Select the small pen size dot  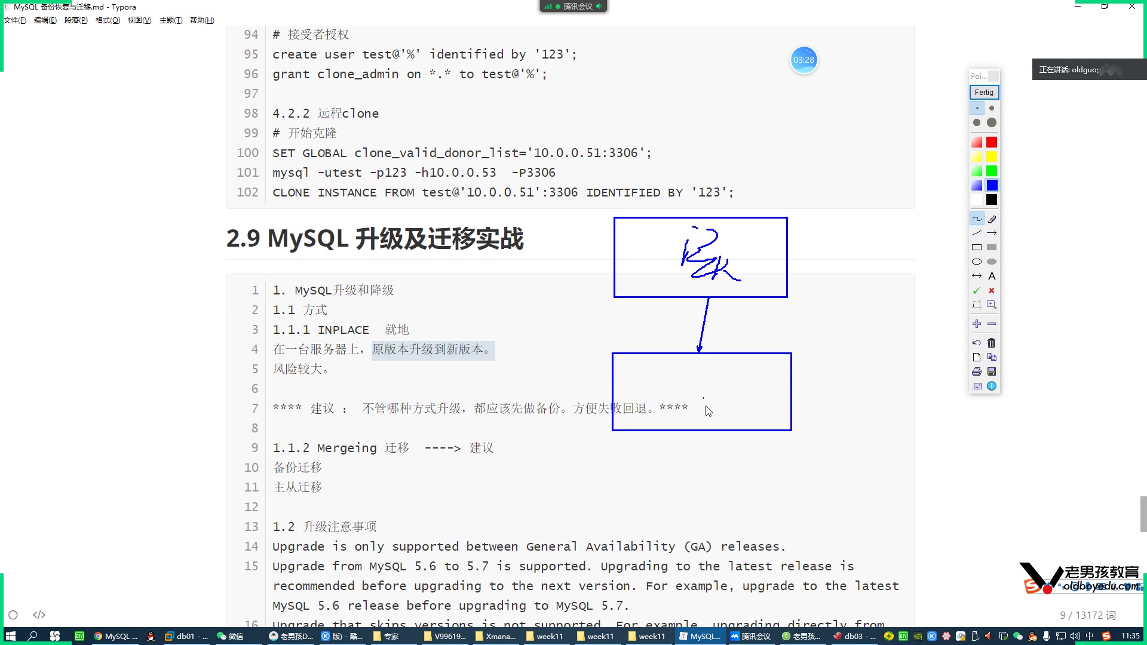tap(977, 108)
